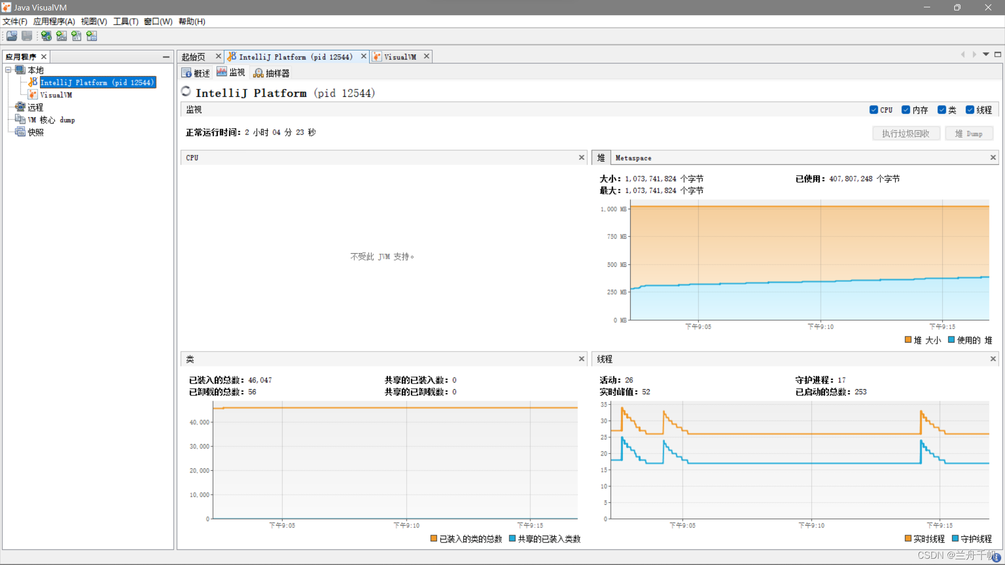This screenshot has width=1005, height=565.
Task: Disable the 线程 threads checkbox
Action: [x=970, y=110]
